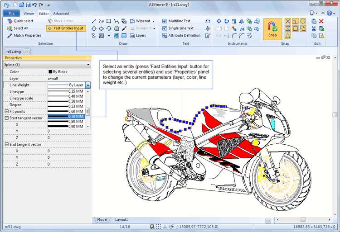Save the file from quick access toolbar
Image resolution: width=340 pixels, height=232 pixels.
[28, 5]
